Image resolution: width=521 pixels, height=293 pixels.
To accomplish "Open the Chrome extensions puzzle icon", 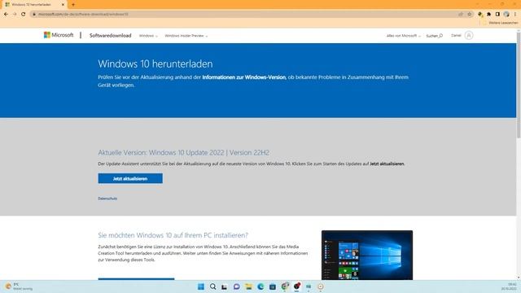I will tap(488, 15).
